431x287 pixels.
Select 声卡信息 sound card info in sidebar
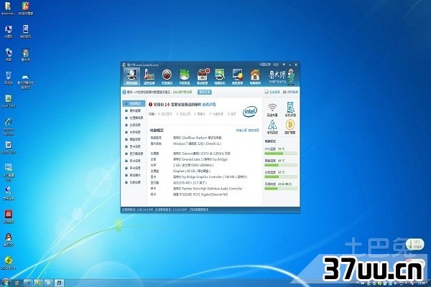(x=134, y=168)
